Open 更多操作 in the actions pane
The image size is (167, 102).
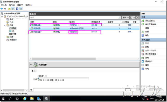(149, 61)
